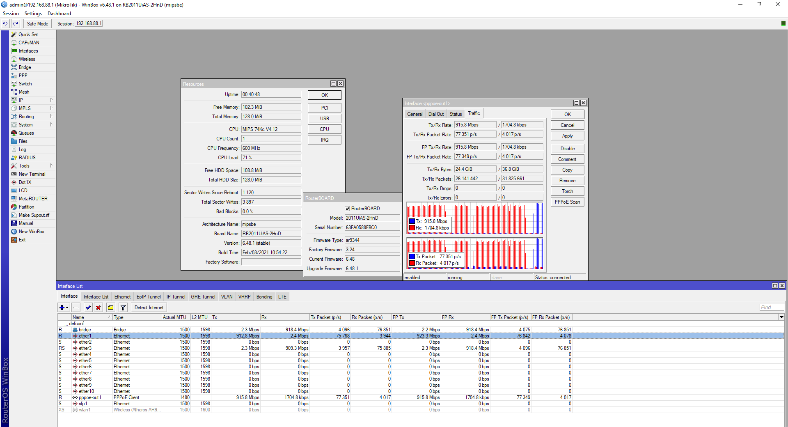Open the EoIP Tunnel tab
788x427 pixels.
149,297
